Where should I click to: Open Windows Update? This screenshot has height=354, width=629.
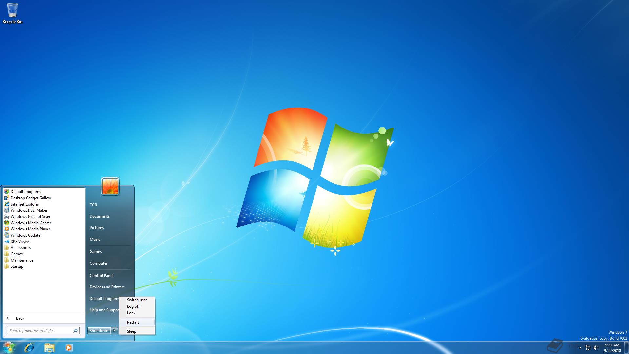pos(44,235)
